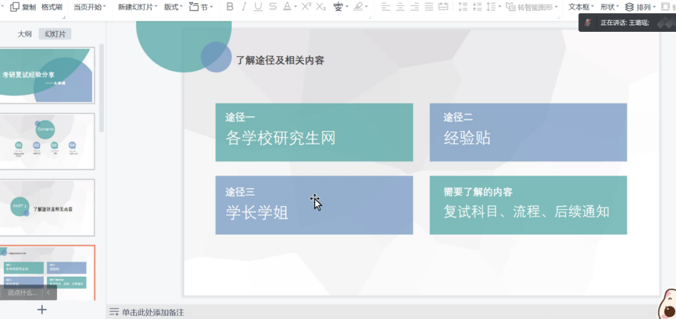Image resolution: width=676 pixels, height=319 pixels.
Task: Apply superscript X² formatting
Action: coord(305,7)
